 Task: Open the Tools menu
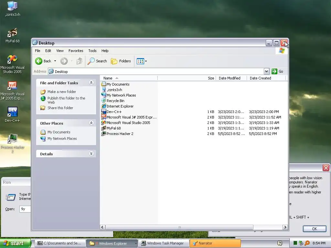click(92, 51)
